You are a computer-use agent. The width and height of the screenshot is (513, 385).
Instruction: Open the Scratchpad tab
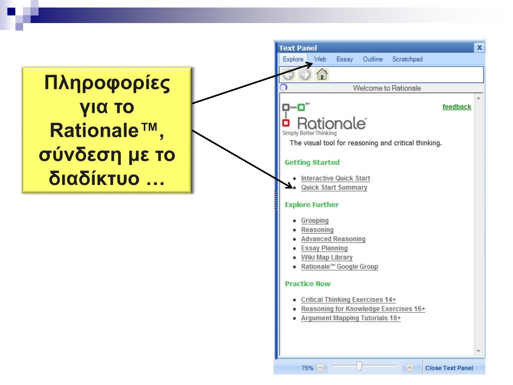click(407, 59)
